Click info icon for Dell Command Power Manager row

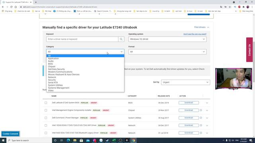(x=201, y=118)
